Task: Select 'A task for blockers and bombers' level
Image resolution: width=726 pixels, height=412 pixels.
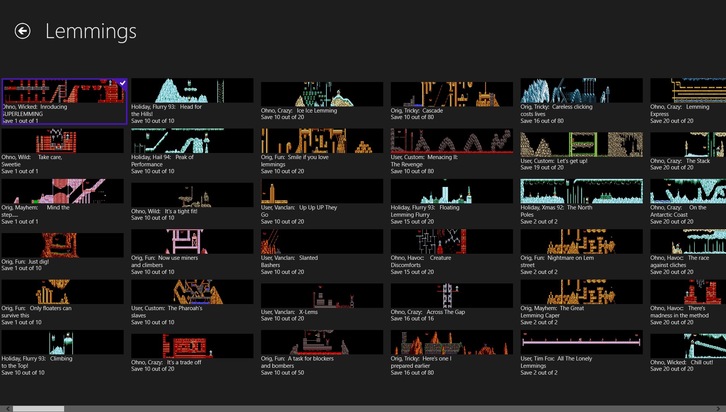Action: tap(322, 353)
